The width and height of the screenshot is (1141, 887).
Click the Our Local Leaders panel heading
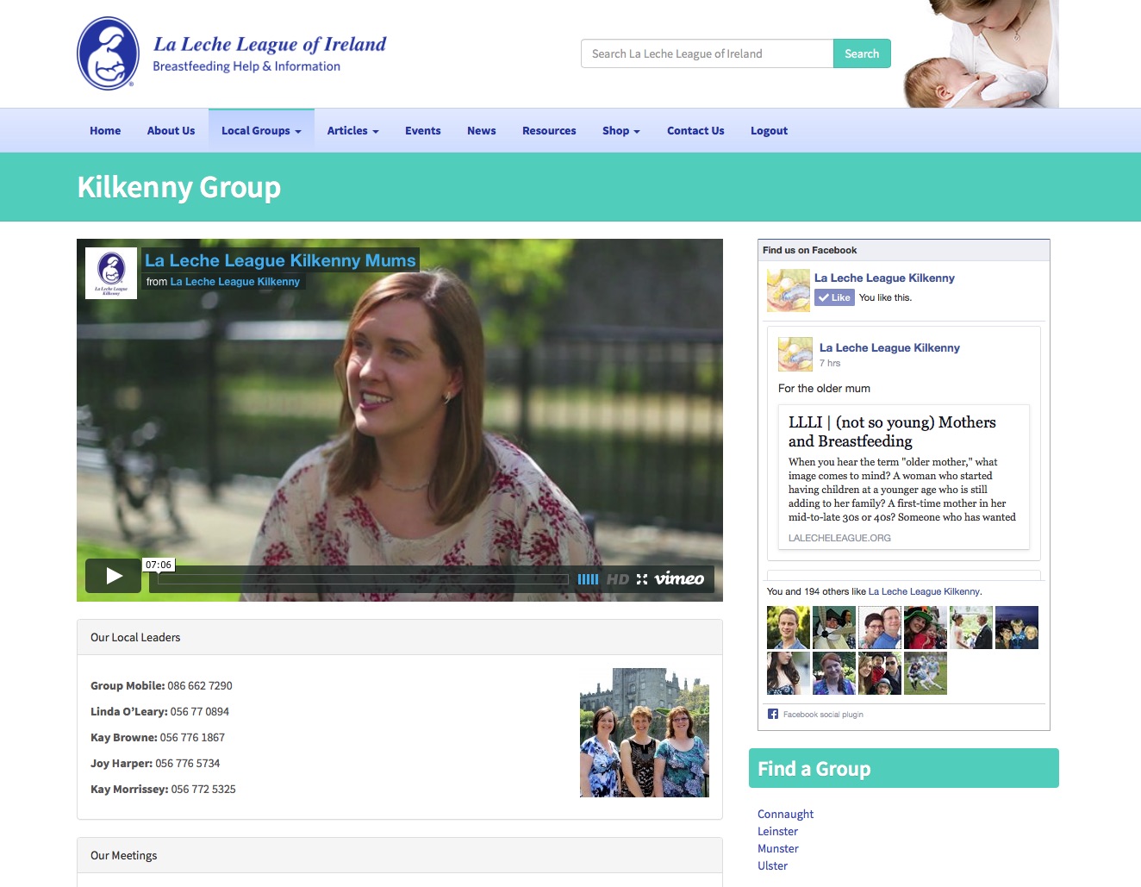pos(400,638)
